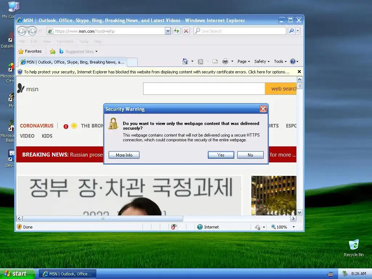Click the Live Search magnifier button
372x279 pixels.
point(291,31)
